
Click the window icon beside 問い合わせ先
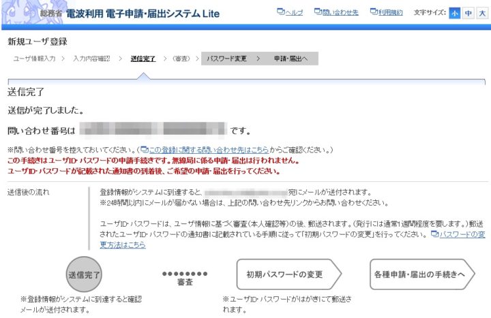[x=318, y=13]
